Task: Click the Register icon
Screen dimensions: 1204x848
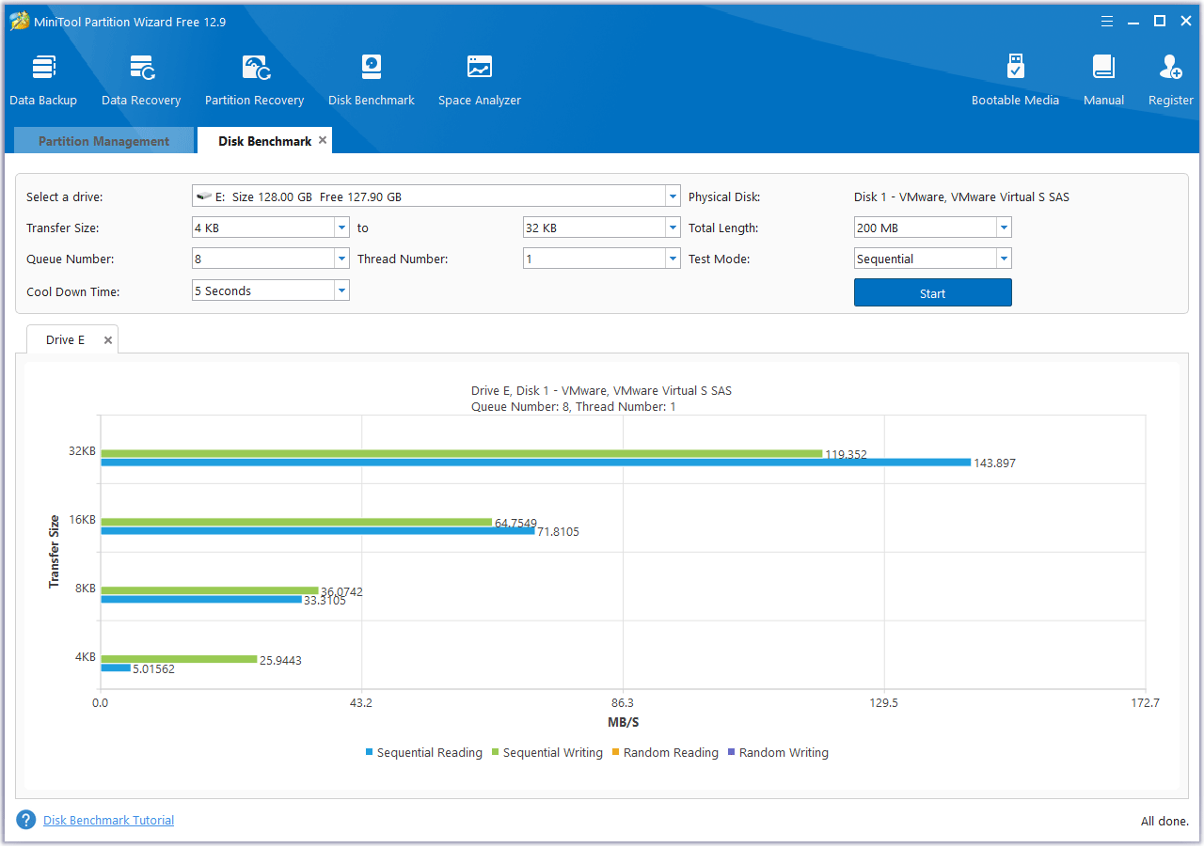Action: [1169, 78]
